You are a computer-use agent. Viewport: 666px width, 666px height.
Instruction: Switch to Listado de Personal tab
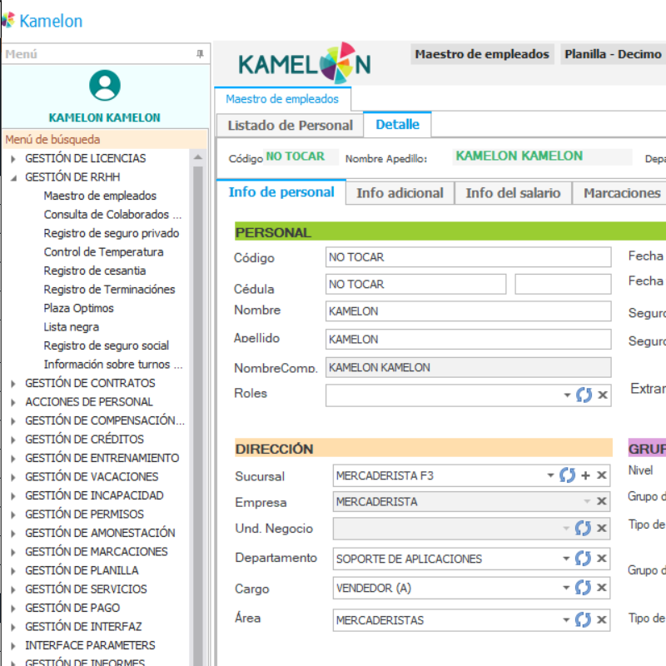[x=290, y=126]
